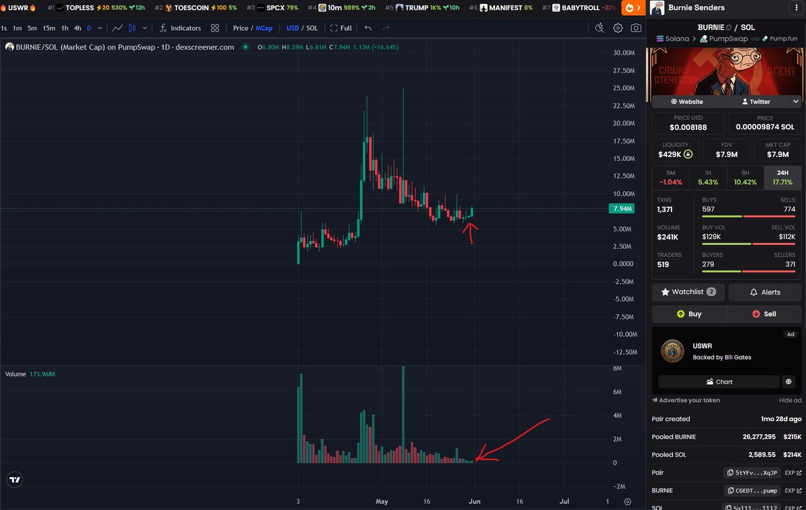Image resolution: width=806 pixels, height=510 pixels.
Task: Switch to the 24H change tab
Action: click(782, 177)
